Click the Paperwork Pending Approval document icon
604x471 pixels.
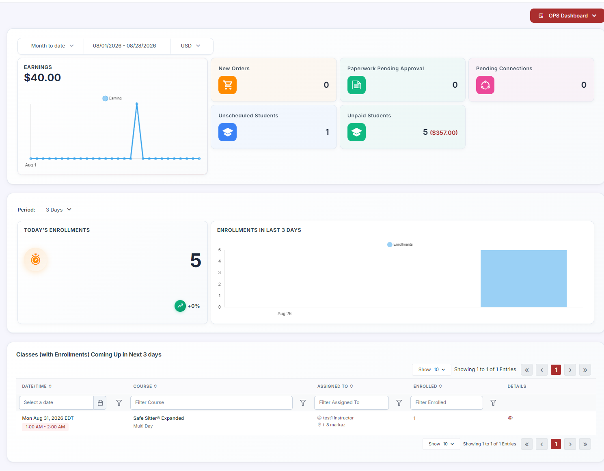[x=356, y=85]
